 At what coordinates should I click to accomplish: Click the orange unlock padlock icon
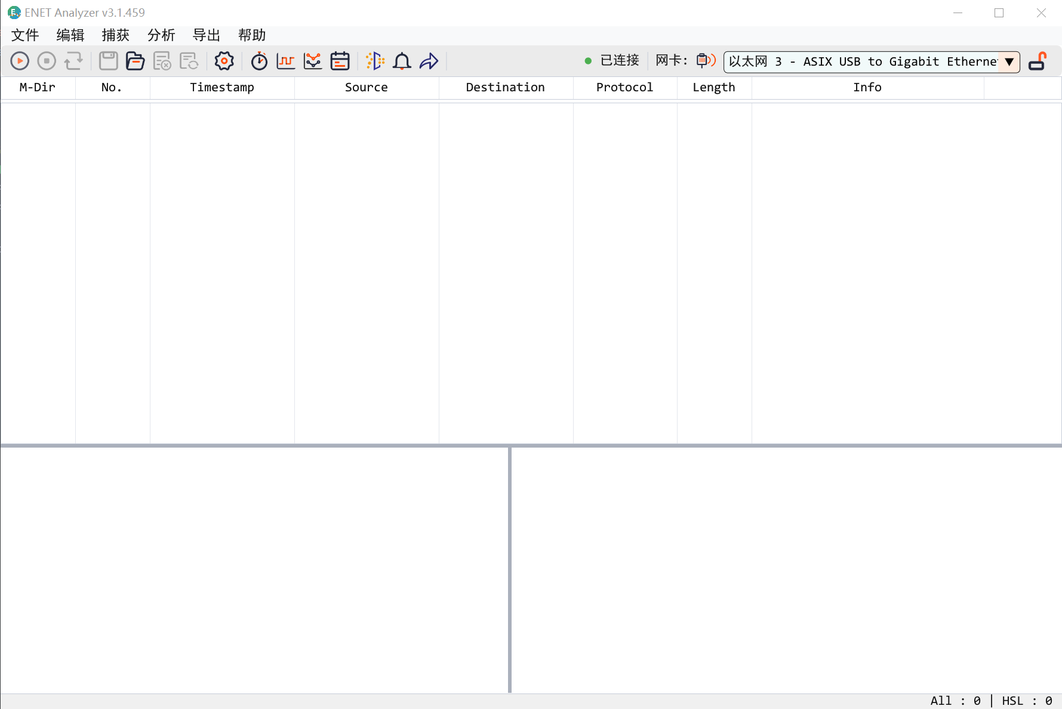tap(1038, 61)
